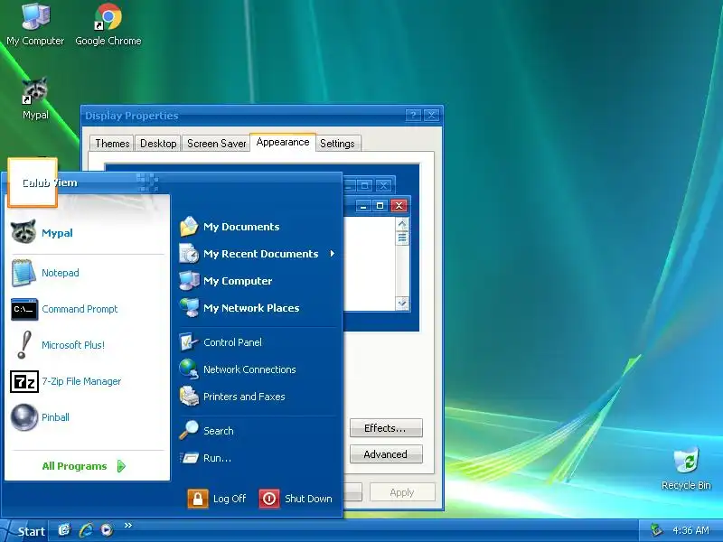Switch to Screen Saver tab
Image resolution: width=723 pixels, height=542 pixels.
click(x=216, y=144)
